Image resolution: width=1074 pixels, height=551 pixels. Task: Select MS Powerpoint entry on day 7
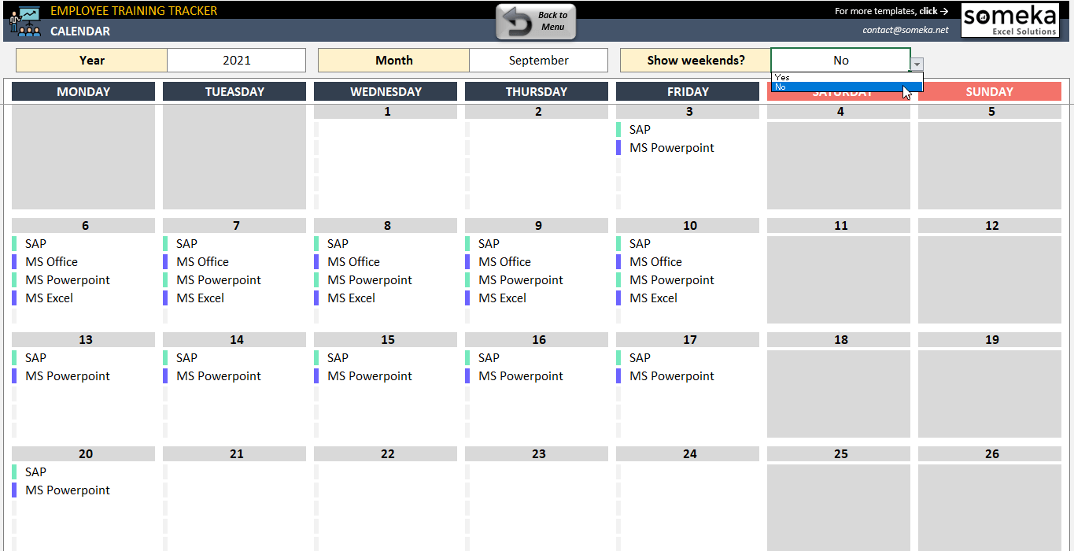[219, 280]
